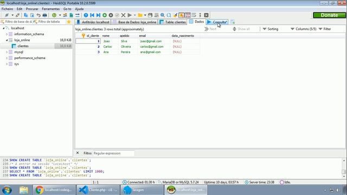Open the session manager connect icon
This screenshot has height=195, width=347.
(x=7, y=15)
